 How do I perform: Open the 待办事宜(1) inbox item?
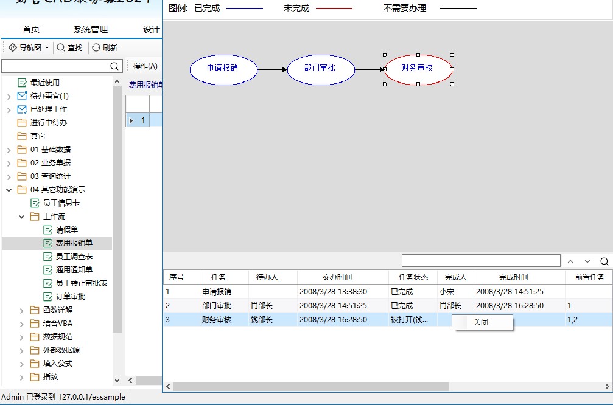click(49, 96)
